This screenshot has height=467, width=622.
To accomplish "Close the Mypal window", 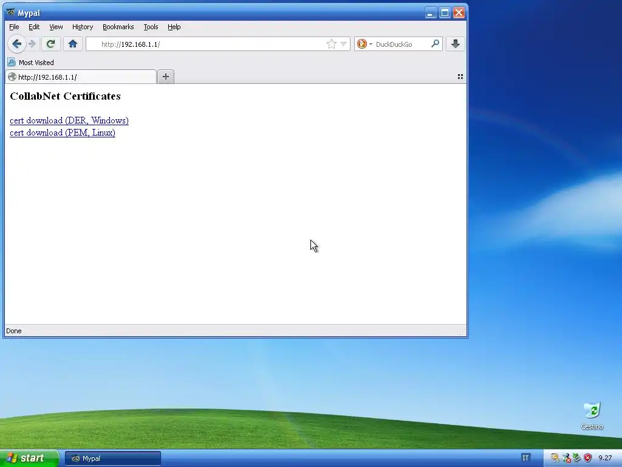I will coord(459,13).
